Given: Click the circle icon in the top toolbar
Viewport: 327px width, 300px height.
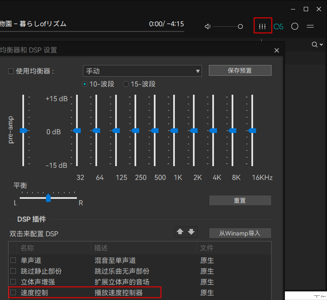Looking at the screenshot, I should [x=295, y=27].
